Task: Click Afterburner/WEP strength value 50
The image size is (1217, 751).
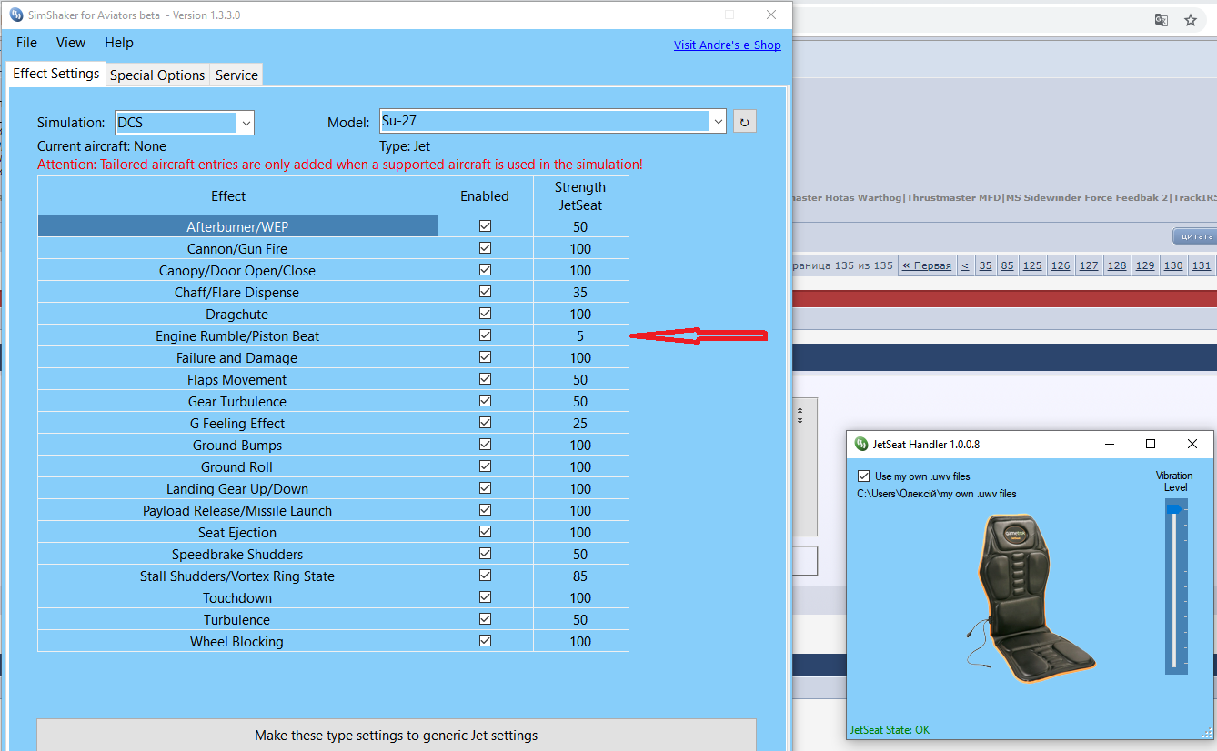Action: (580, 226)
